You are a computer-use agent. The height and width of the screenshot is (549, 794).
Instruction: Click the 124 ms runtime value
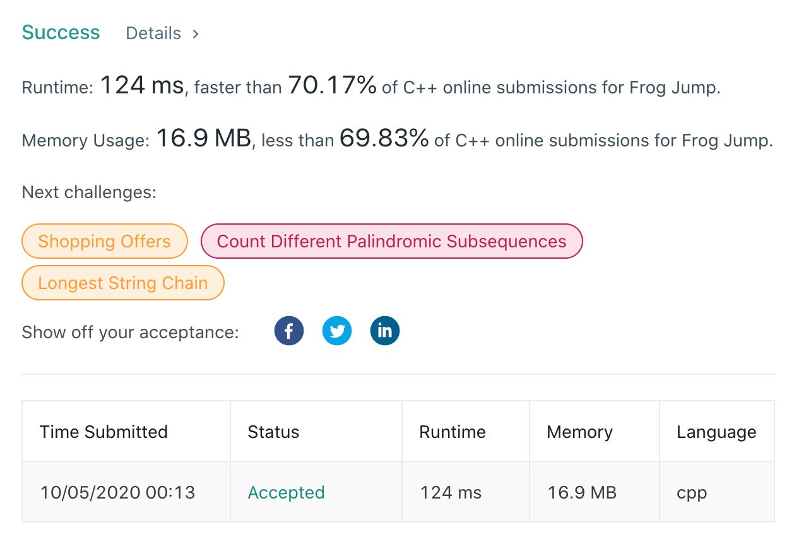[451, 492]
